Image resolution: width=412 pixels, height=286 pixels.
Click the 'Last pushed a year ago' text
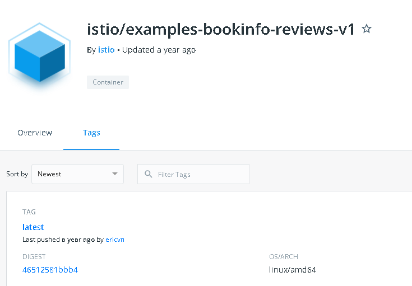click(59, 240)
